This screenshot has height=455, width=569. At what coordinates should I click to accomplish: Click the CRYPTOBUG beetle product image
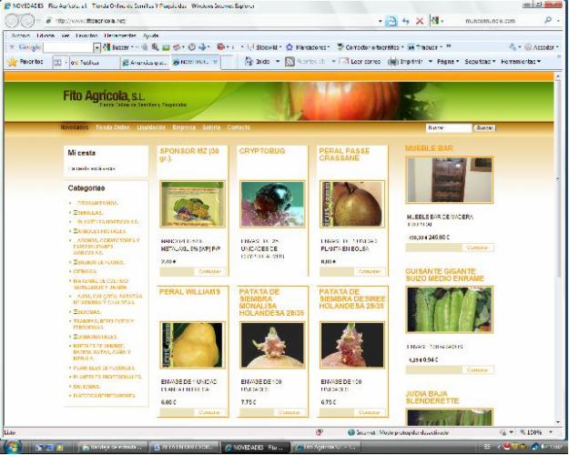[272, 204]
